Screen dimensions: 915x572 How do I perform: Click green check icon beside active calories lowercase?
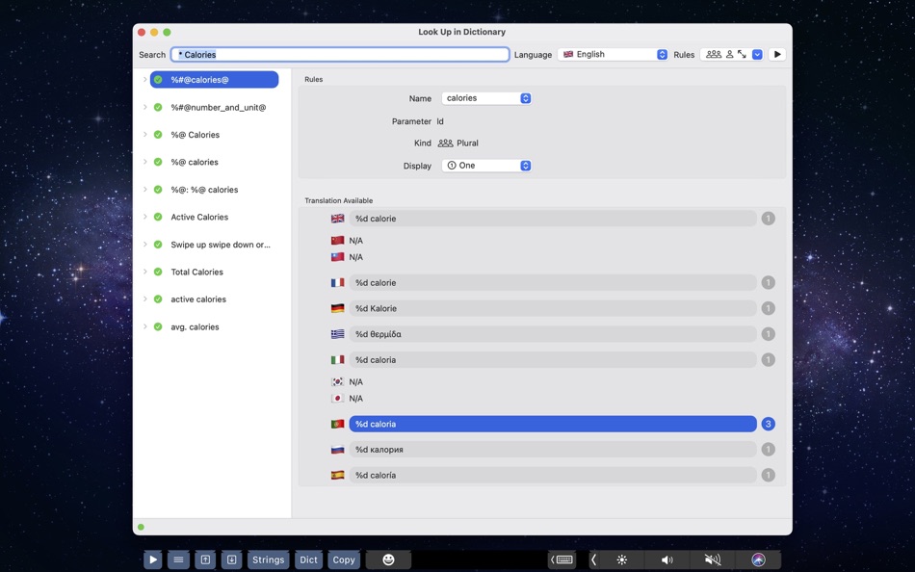[x=158, y=299]
